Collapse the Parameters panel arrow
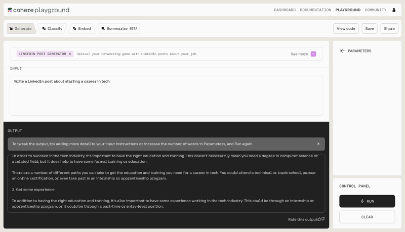 pos(342,51)
